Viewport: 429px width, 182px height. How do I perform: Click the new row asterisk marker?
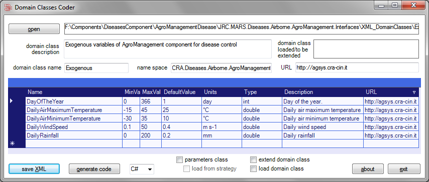(x=12, y=143)
